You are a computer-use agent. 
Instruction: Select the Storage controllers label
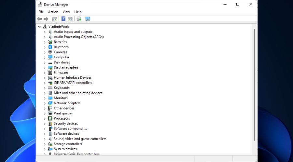pyautogui.click(x=68, y=144)
